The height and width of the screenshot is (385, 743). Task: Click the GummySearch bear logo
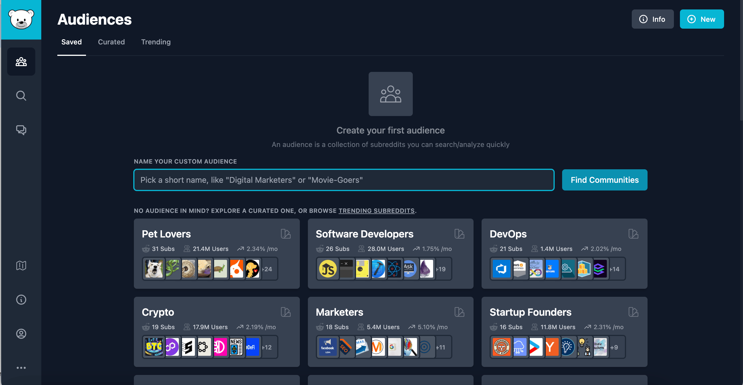(x=21, y=19)
